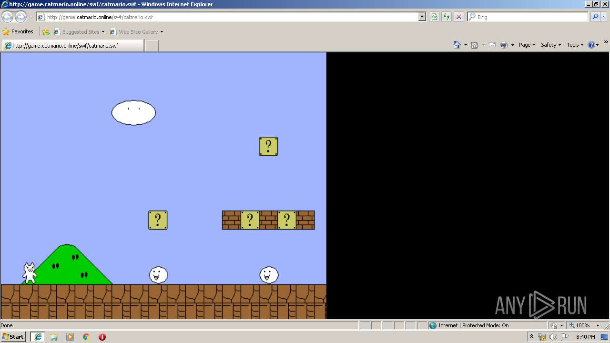
Task: Click the Help question mark icon
Action: [x=591, y=45]
